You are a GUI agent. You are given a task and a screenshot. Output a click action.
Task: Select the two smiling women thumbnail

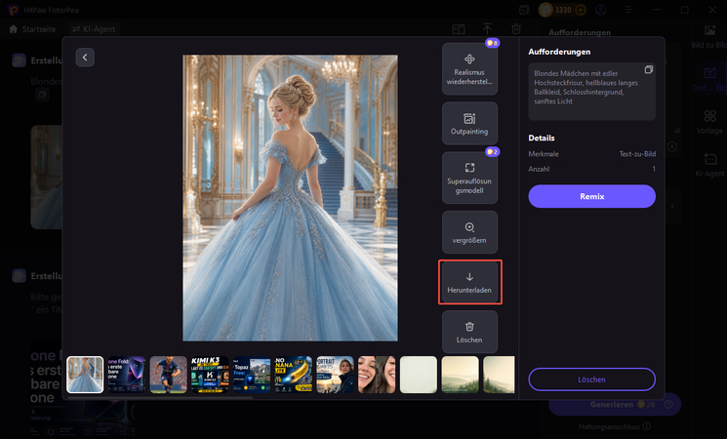pyautogui.click(x=377, y=375)
